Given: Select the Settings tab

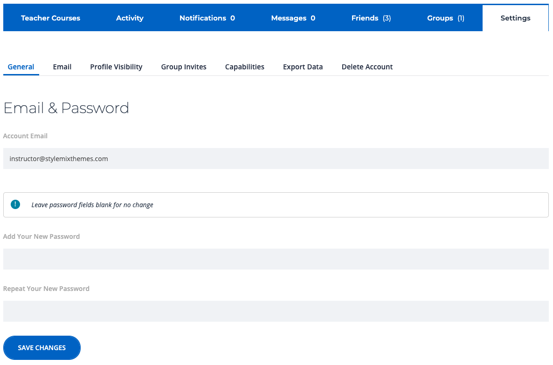Looking at the screenshot, I should [x=515, y=18].
